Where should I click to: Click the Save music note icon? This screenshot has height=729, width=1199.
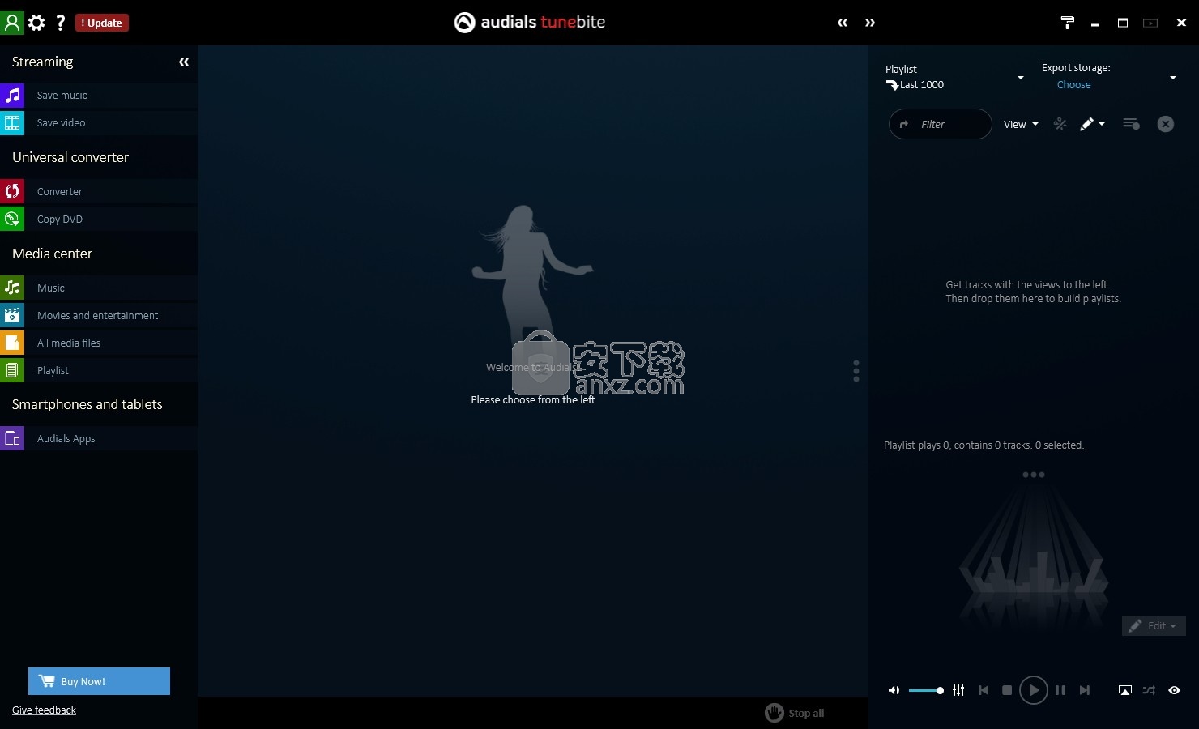point(12,96)
